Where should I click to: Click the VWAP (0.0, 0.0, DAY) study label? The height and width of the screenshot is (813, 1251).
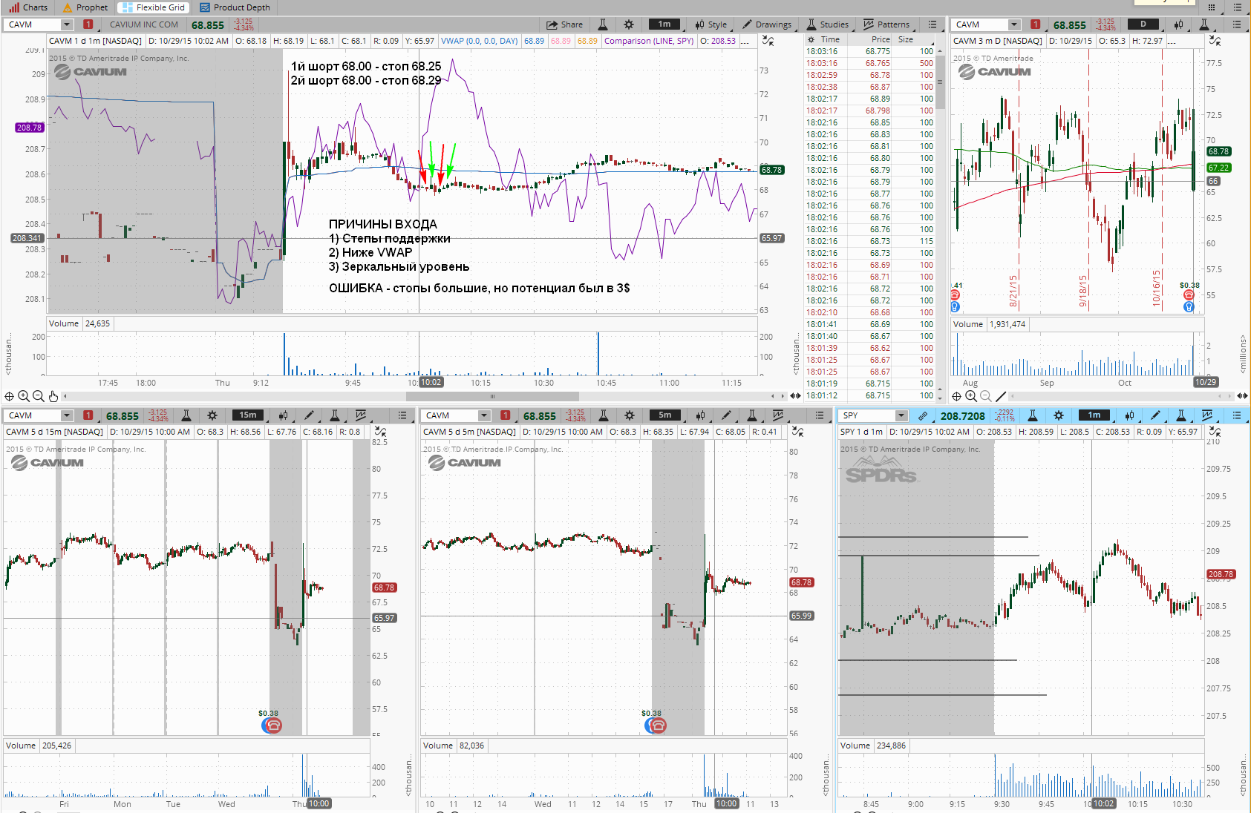[x=479, y=41]
